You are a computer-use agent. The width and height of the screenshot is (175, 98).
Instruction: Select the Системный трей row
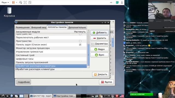51,55
